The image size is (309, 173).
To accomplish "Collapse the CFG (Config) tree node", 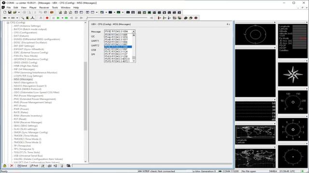I will tap(8, 23).
